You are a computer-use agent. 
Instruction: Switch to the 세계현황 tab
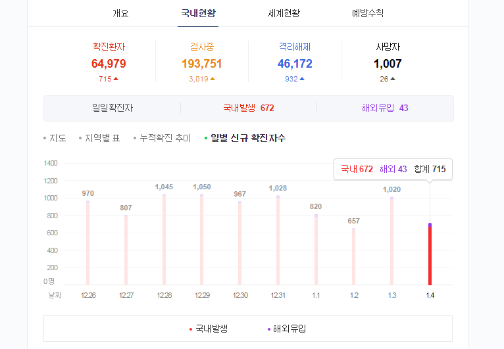pos(284,13)
